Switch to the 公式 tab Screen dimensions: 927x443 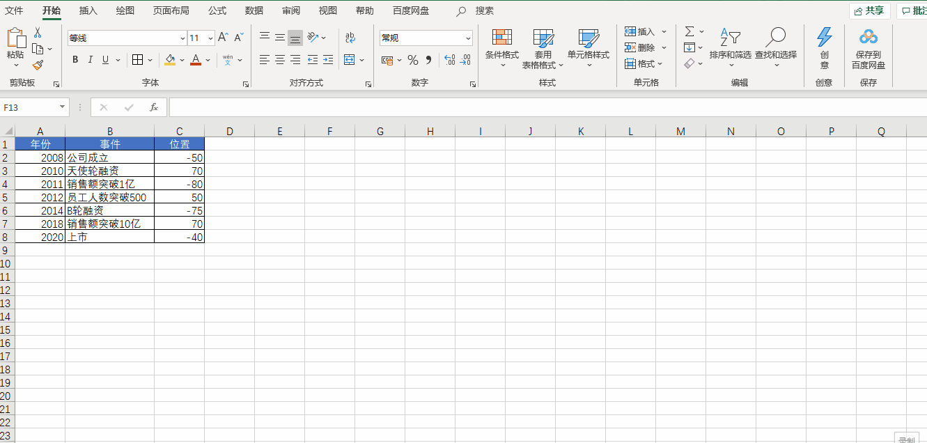tap(217, 10)
